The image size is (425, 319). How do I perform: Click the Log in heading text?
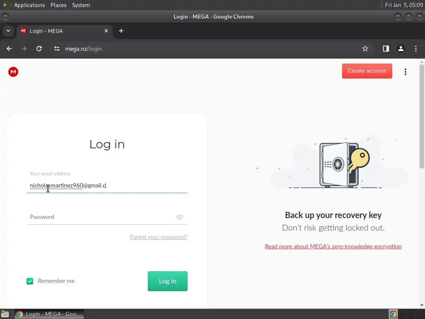(107, 144)
